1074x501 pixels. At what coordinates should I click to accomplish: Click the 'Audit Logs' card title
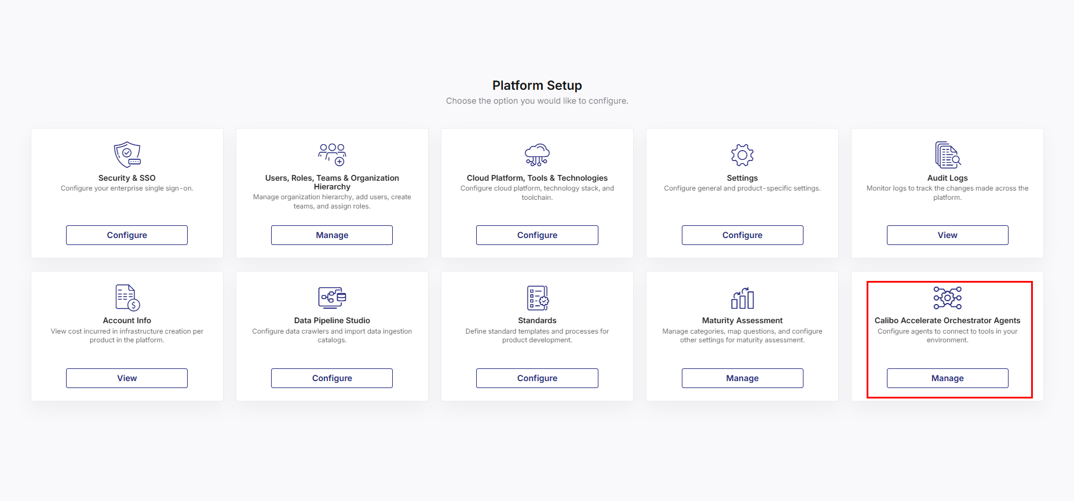pos(948,178)
